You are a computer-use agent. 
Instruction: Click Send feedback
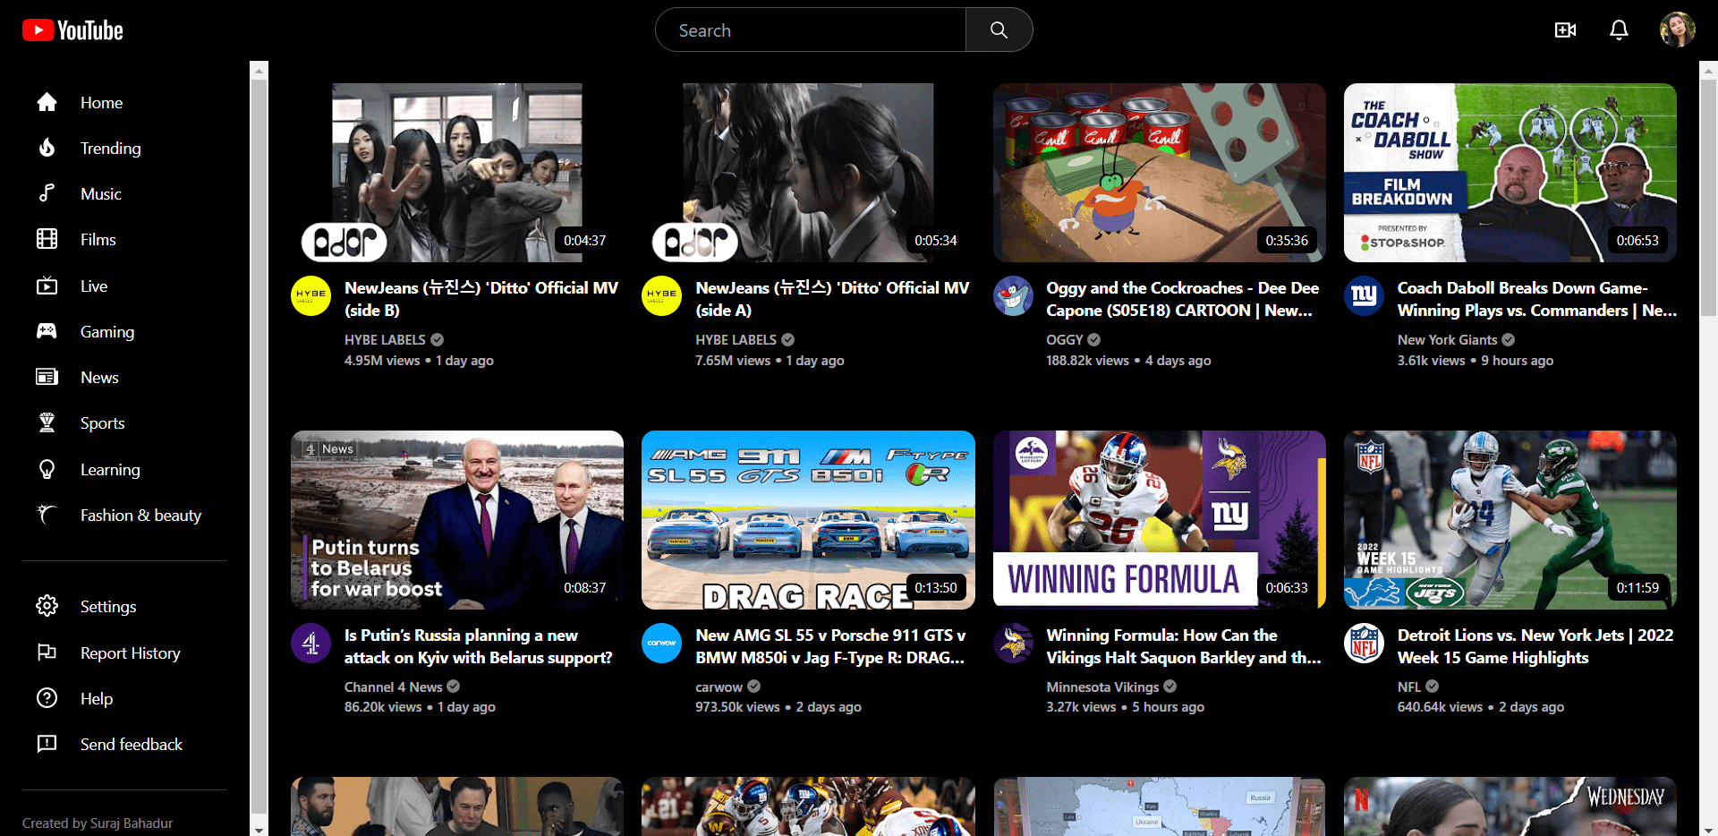coord(131,745)
